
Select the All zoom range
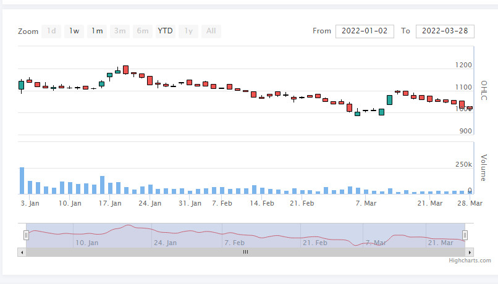click(x=211, y=31)
